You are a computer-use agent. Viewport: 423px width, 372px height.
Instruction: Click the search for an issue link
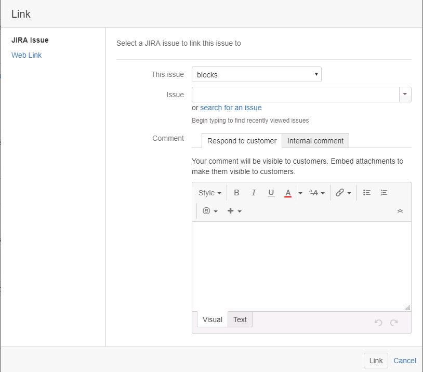231,108
